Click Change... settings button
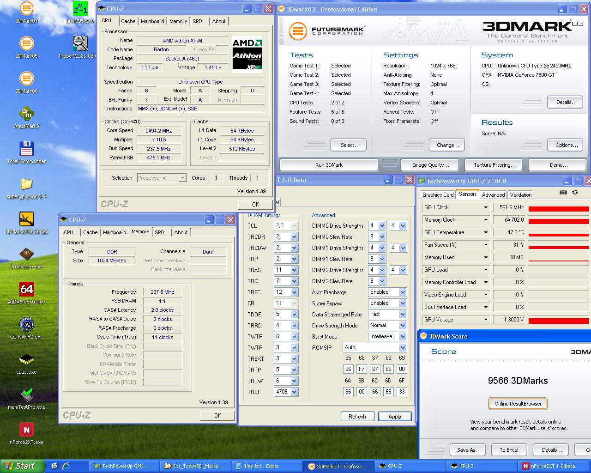Viewport: 591px width, 473px height. 447,145
